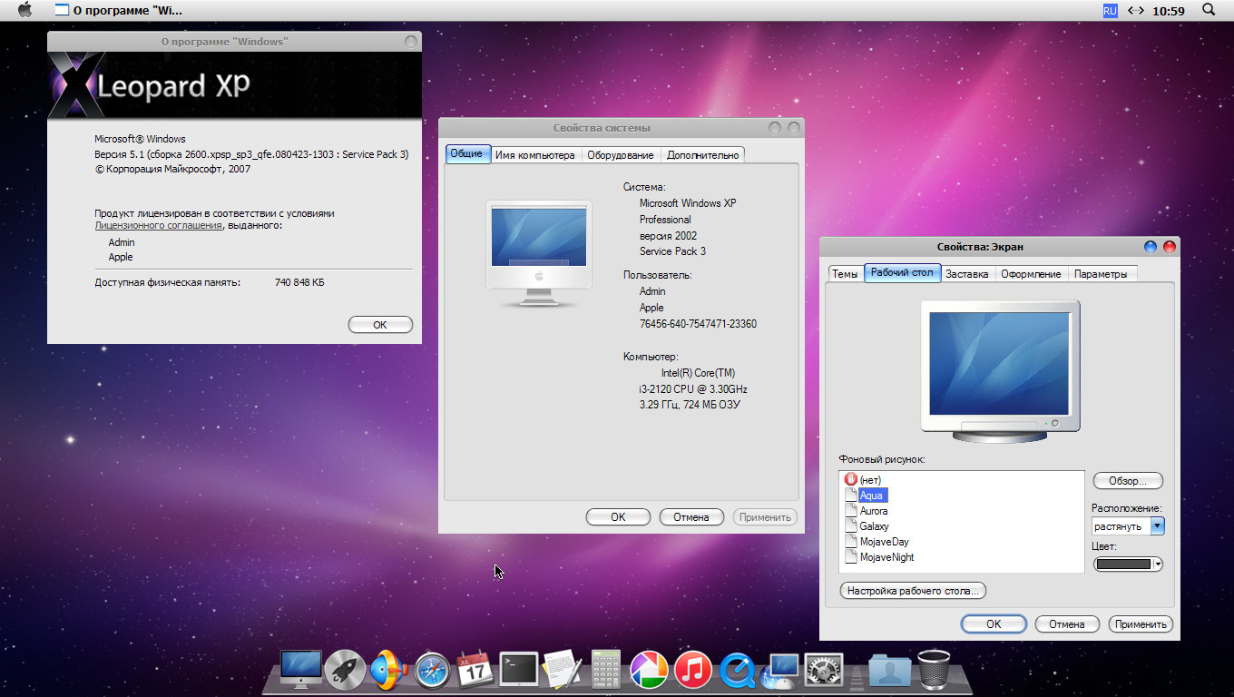Click the Spotlight search magnifier
The width and height of the screenshot is (1234, 697).
(x=1209, y=10)
